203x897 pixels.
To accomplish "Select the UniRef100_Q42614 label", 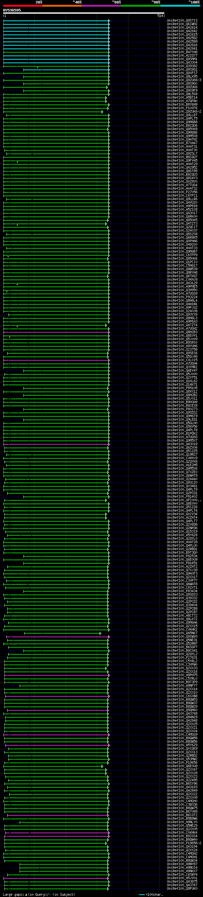I will pyautogui.click(x=182, y=27).
